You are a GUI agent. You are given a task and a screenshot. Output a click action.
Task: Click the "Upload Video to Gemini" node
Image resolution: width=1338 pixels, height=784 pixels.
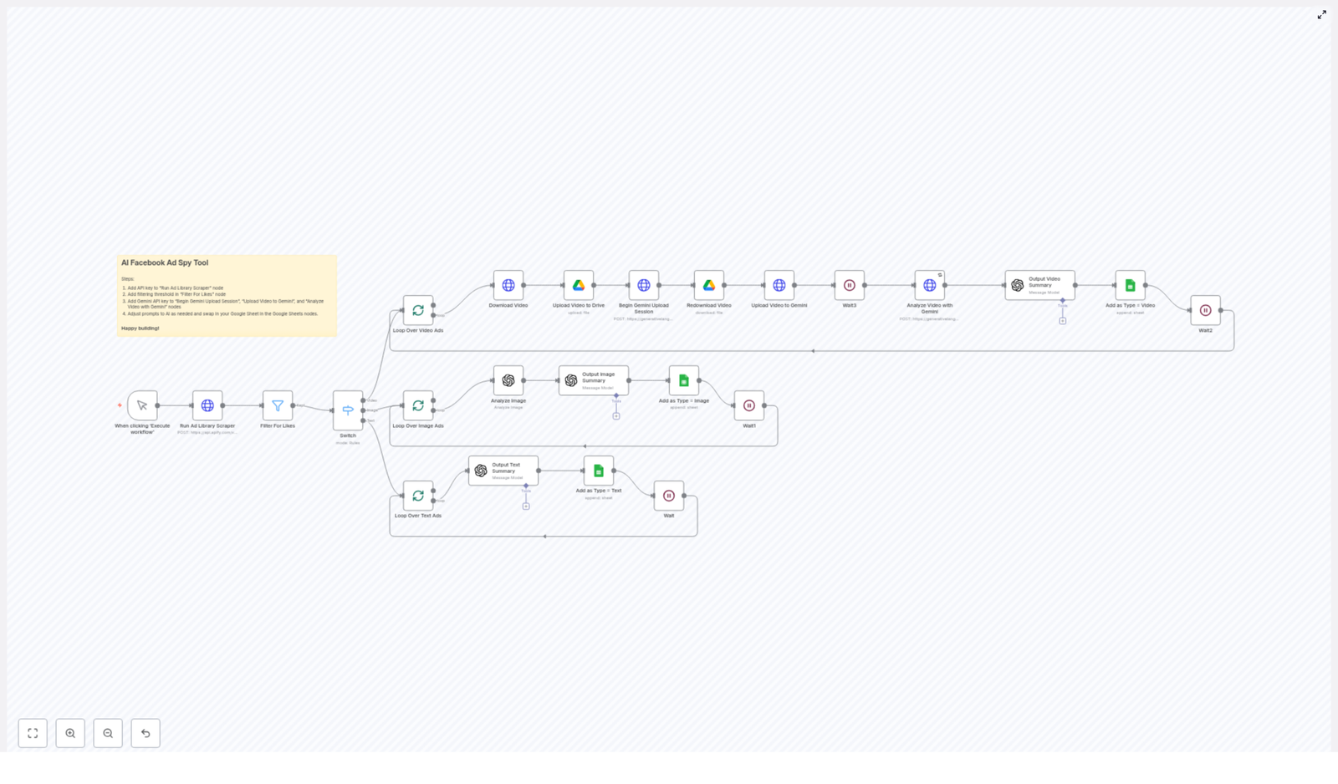[778, 284]
